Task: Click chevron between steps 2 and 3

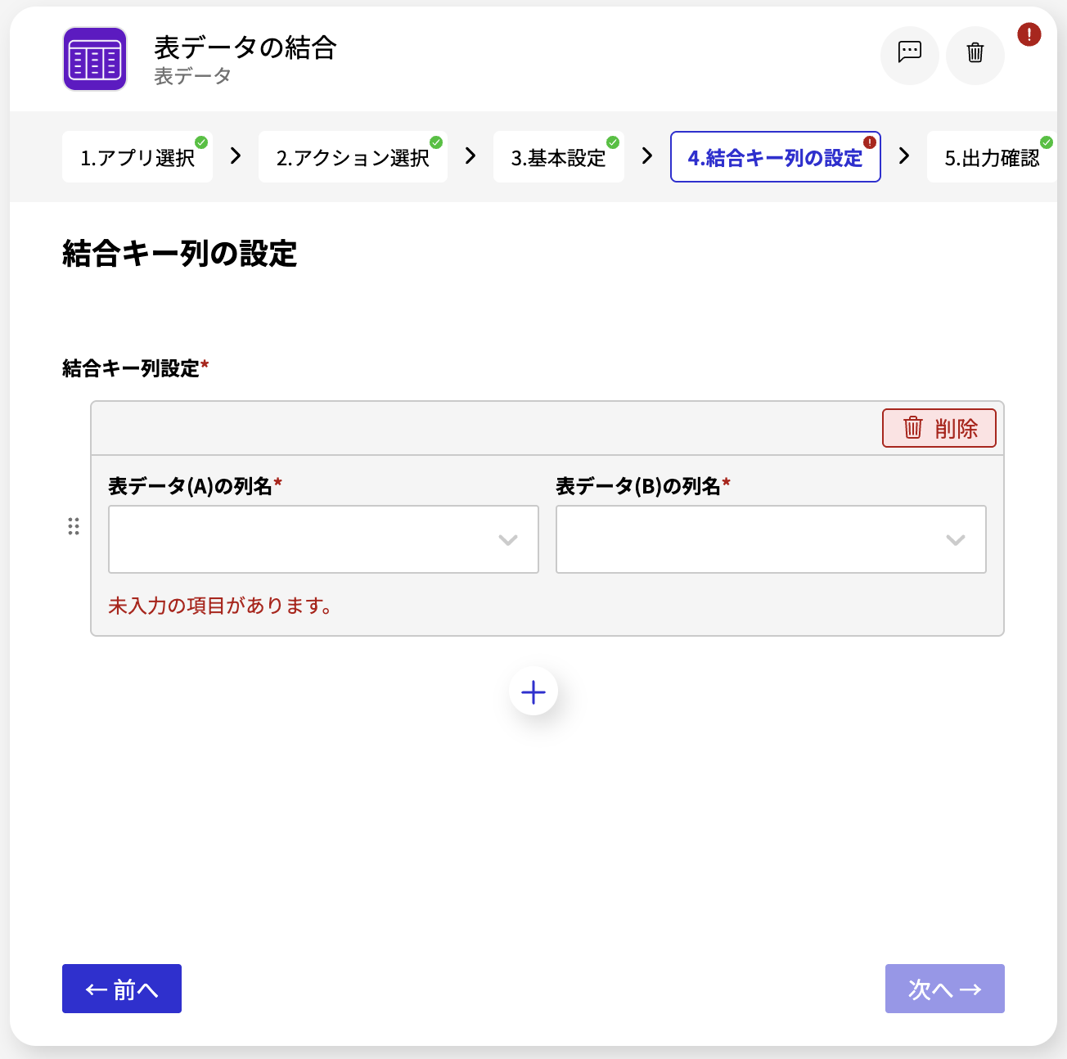Action: point(470,155)
